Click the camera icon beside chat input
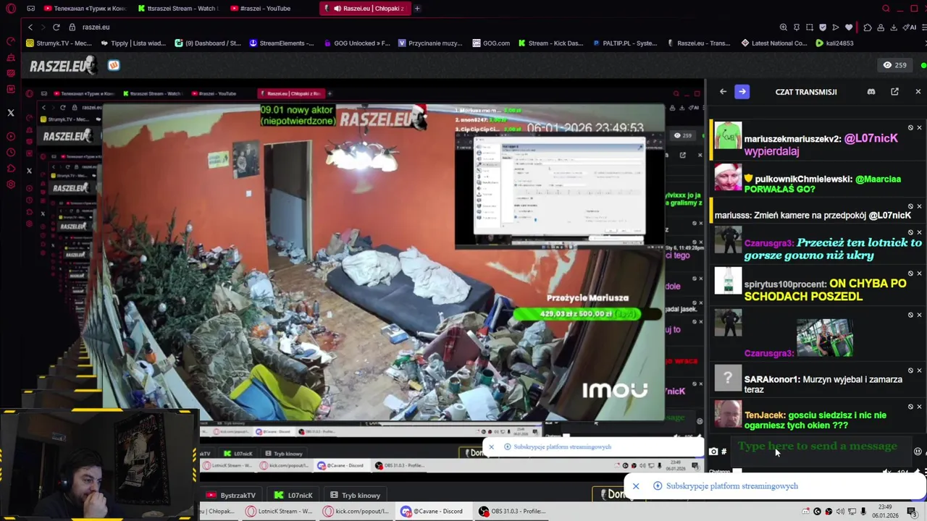This screenshot has height=521, width=927. (713, 452)
